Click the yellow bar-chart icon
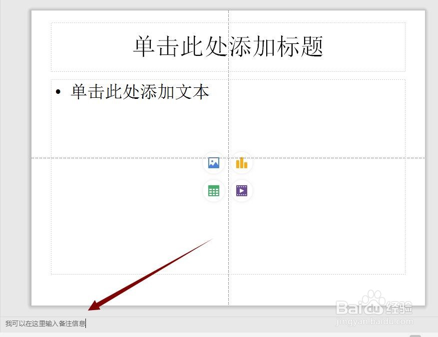 [x=241, y=163]
